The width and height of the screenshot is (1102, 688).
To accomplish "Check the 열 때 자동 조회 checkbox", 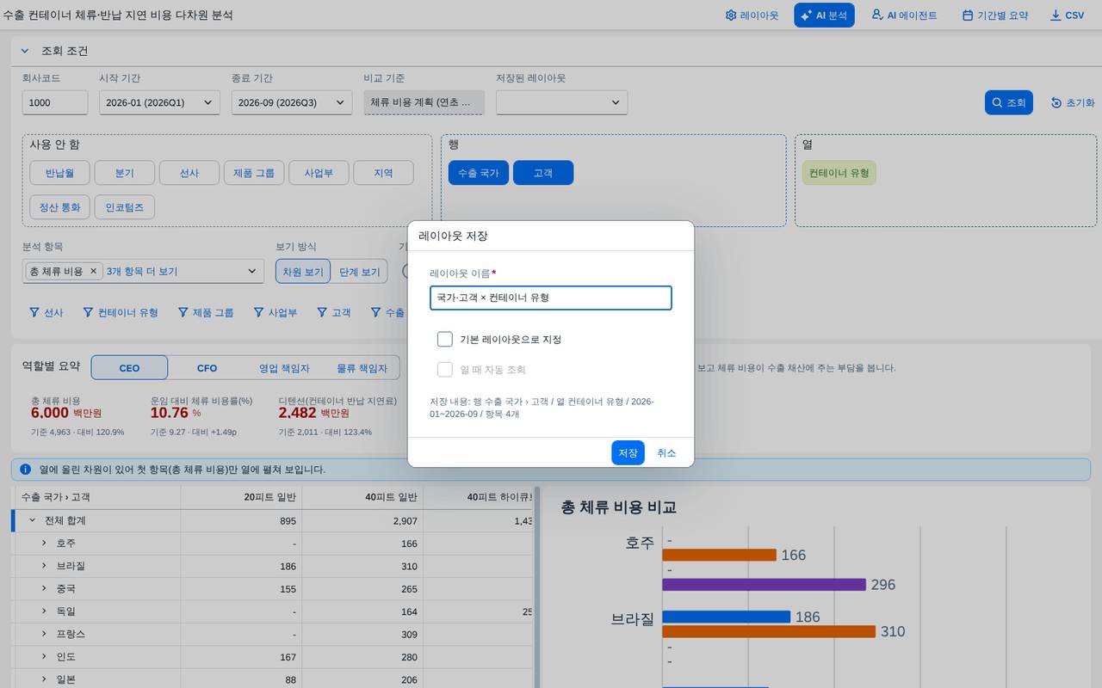I will point(445,370).
